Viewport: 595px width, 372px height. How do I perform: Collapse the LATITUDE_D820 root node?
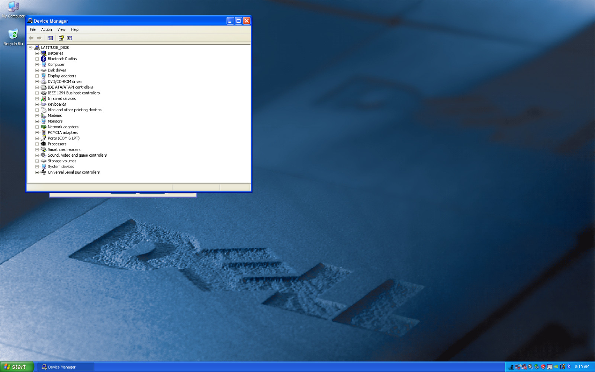click(30, 48)
